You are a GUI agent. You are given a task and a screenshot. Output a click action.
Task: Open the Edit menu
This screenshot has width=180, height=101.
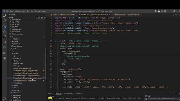[12, 11]
